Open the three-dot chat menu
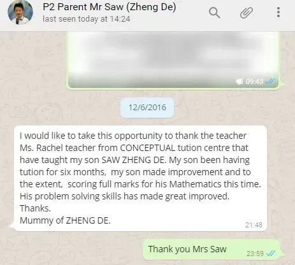The width and height of the screenshot is (295, 265). (x=278, y=12)
